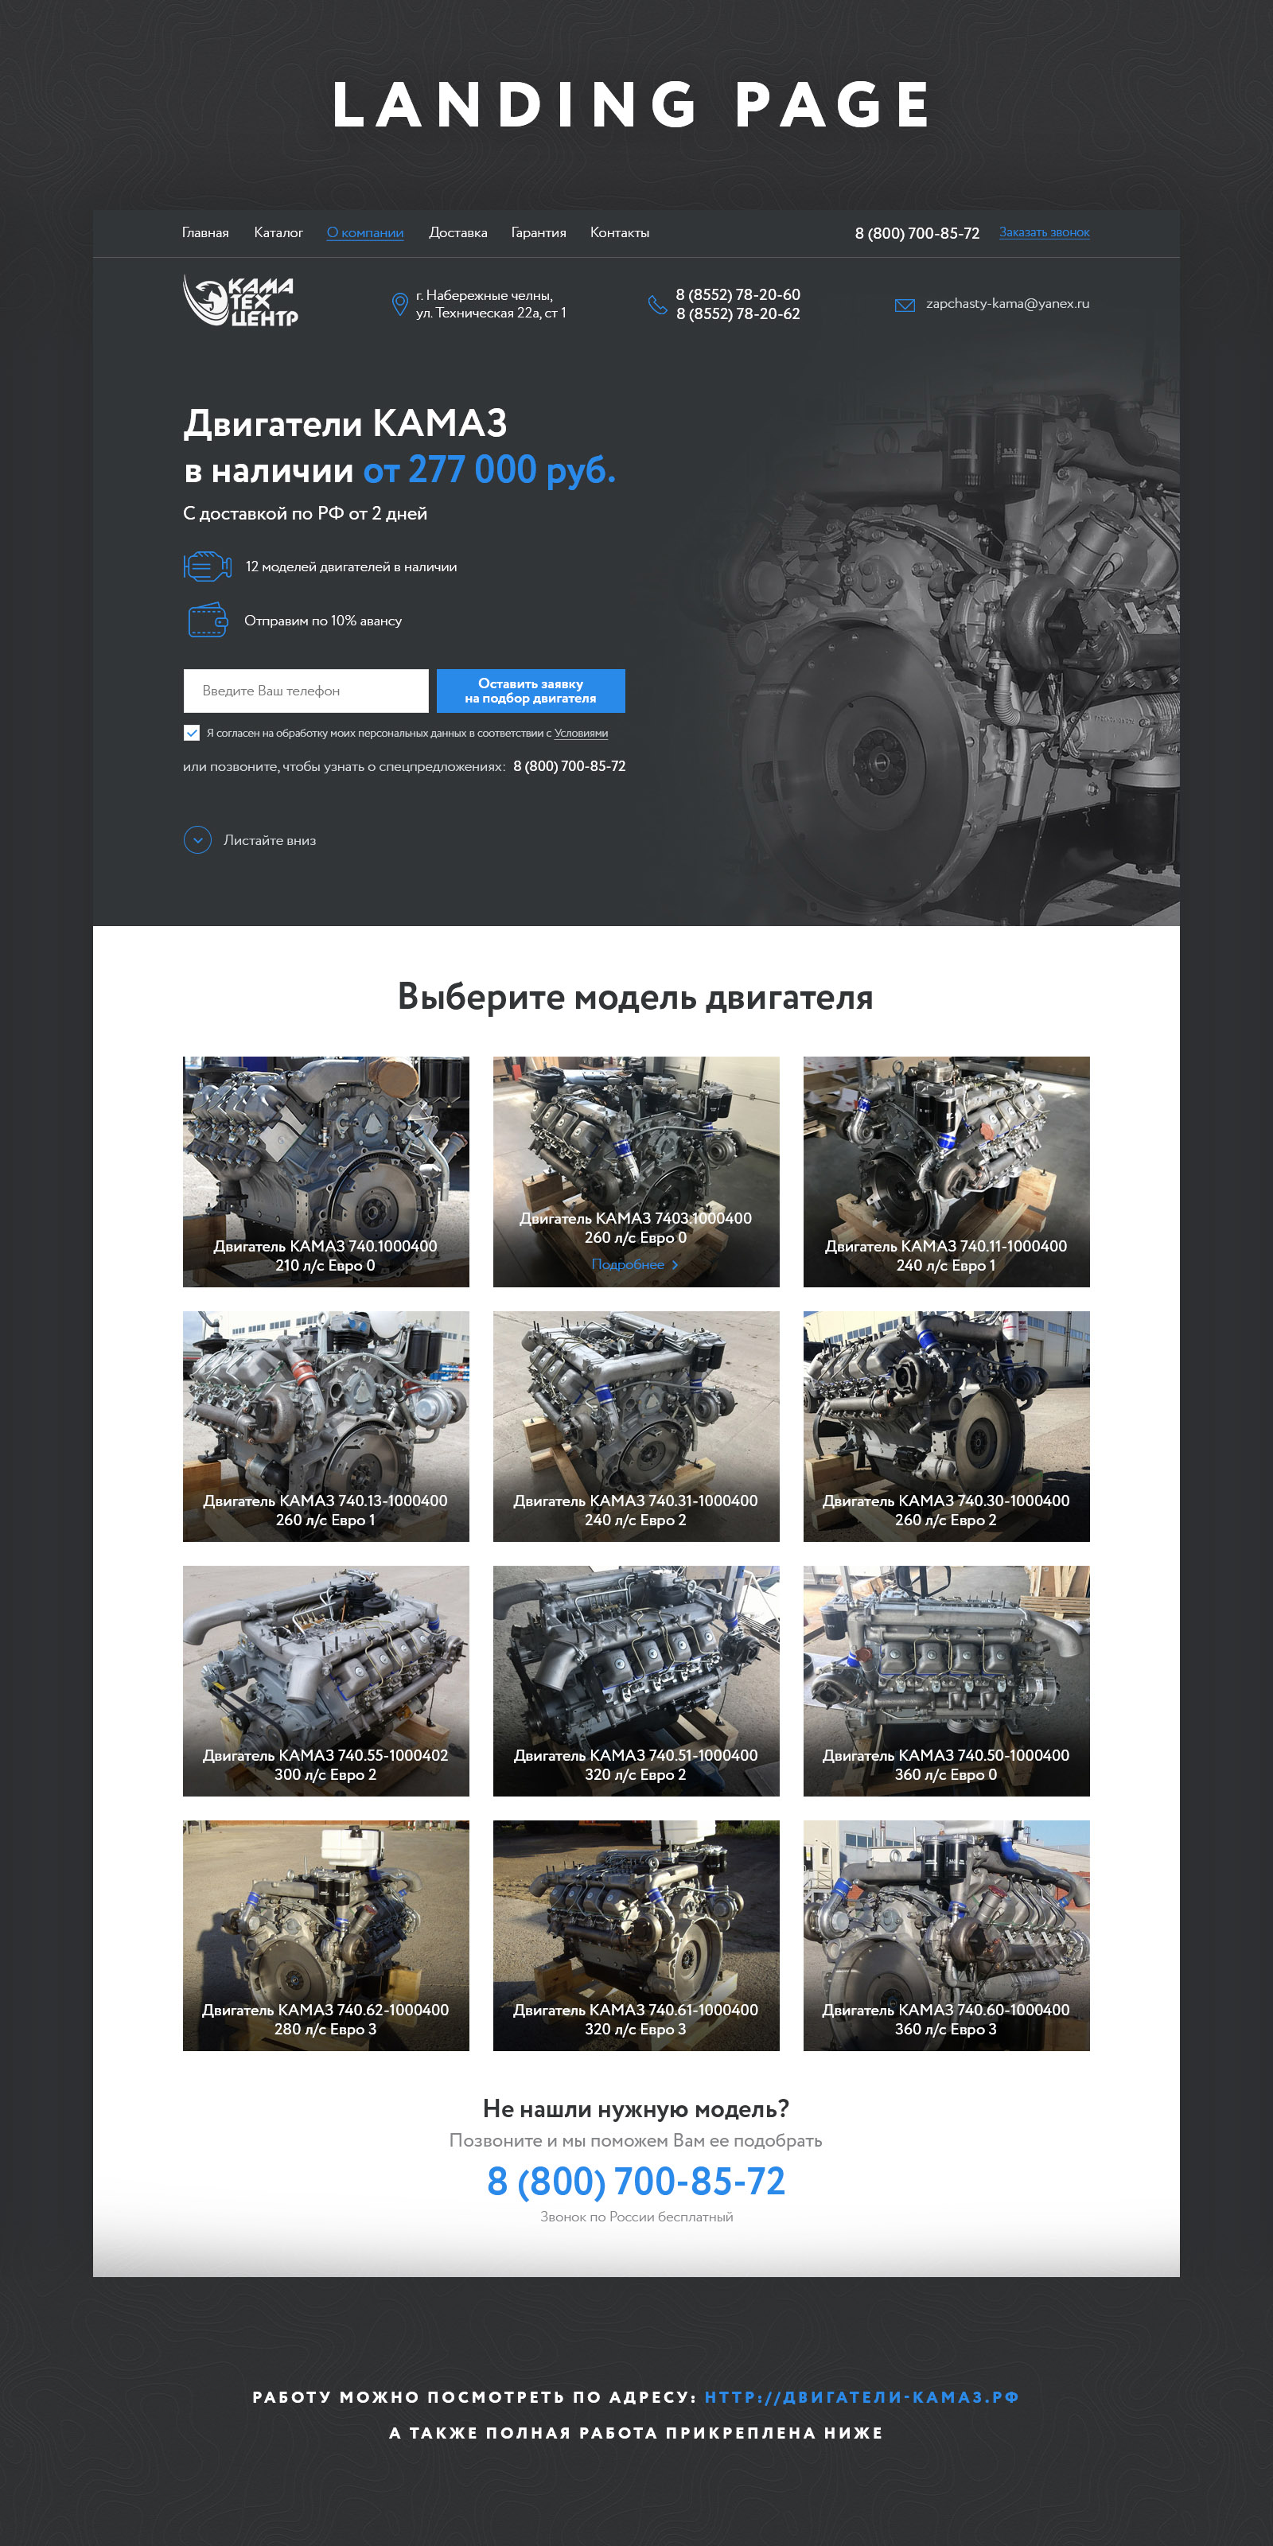Click the arrow next to Подробнее
Image resolution: width=1273 pixels, height=2546 pixels.
pos(675,1264)
